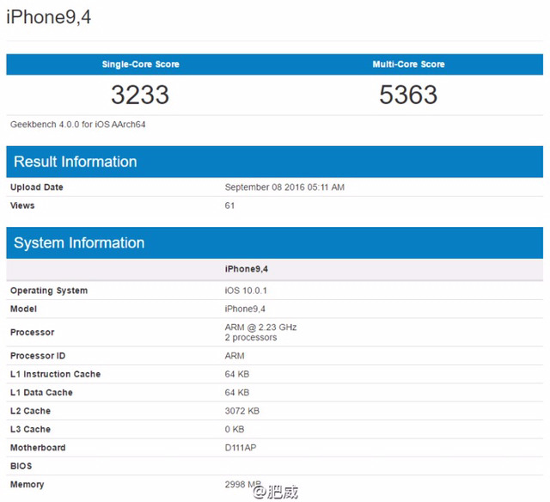Select the L1 Instruction Cache 64 KB value
The image size is (550, 502).
tap(237, 374)
